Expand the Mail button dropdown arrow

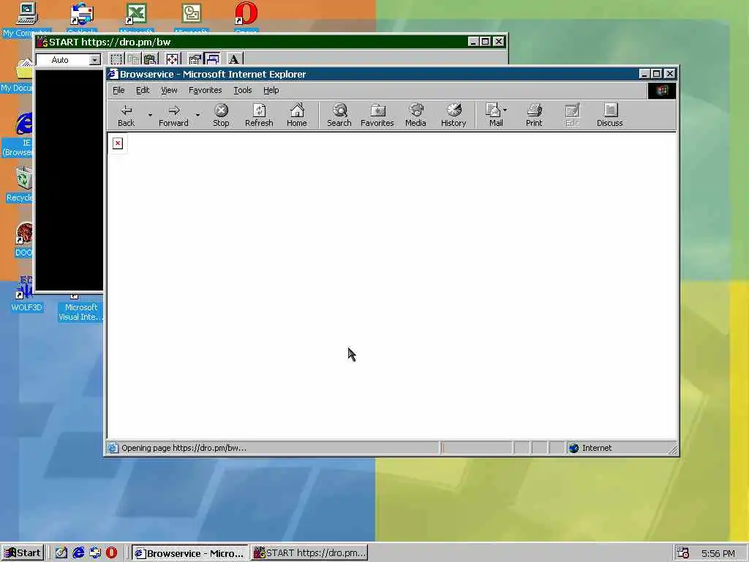(x=505, y=110)
